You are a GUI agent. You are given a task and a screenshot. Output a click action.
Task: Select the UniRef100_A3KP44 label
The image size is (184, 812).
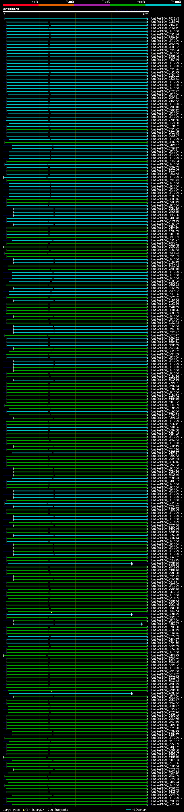tap(165, 60)
